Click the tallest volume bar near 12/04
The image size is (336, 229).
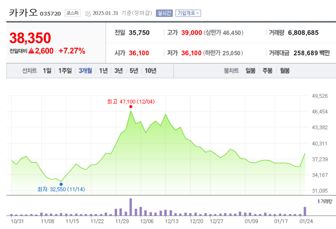131,207
